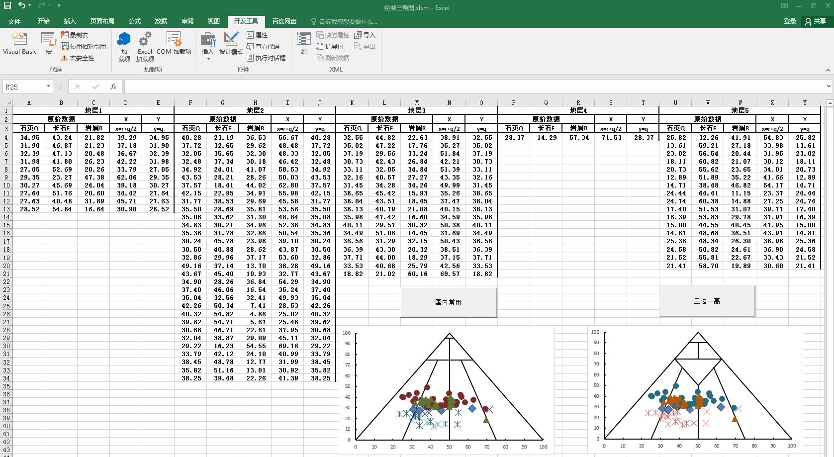
Task: Toggle use relative references (使用相对引用)
Action: click(84, 46)
